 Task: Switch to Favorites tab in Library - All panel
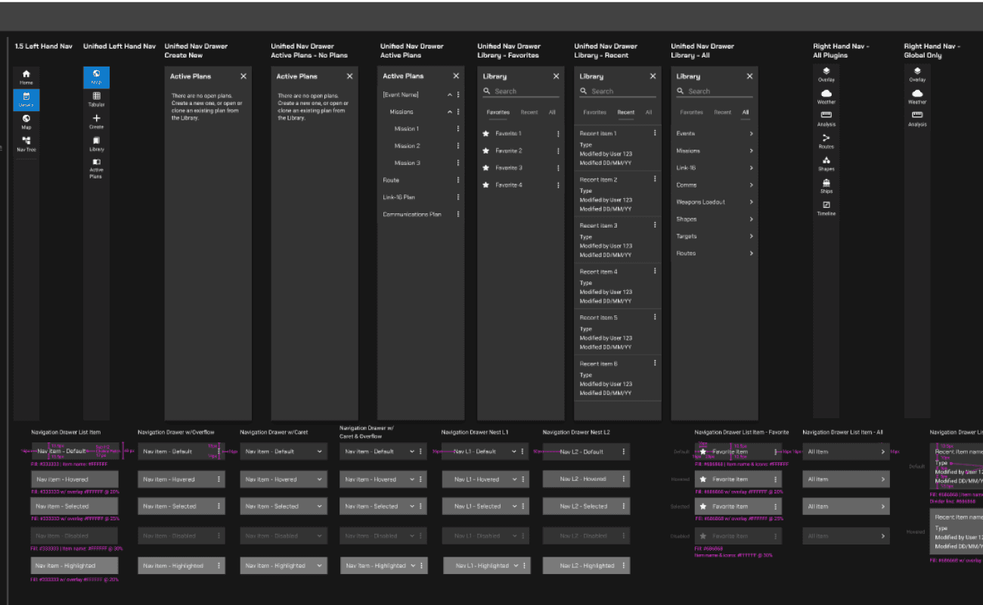tap(691, 112)
